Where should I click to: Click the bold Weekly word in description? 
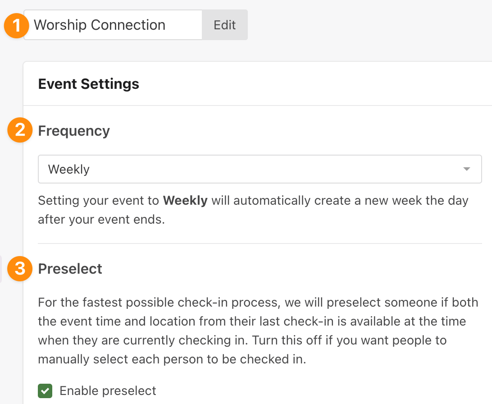coord(185,200)
